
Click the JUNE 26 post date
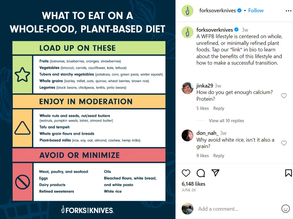pyautogui.click(x=189, y=190)
